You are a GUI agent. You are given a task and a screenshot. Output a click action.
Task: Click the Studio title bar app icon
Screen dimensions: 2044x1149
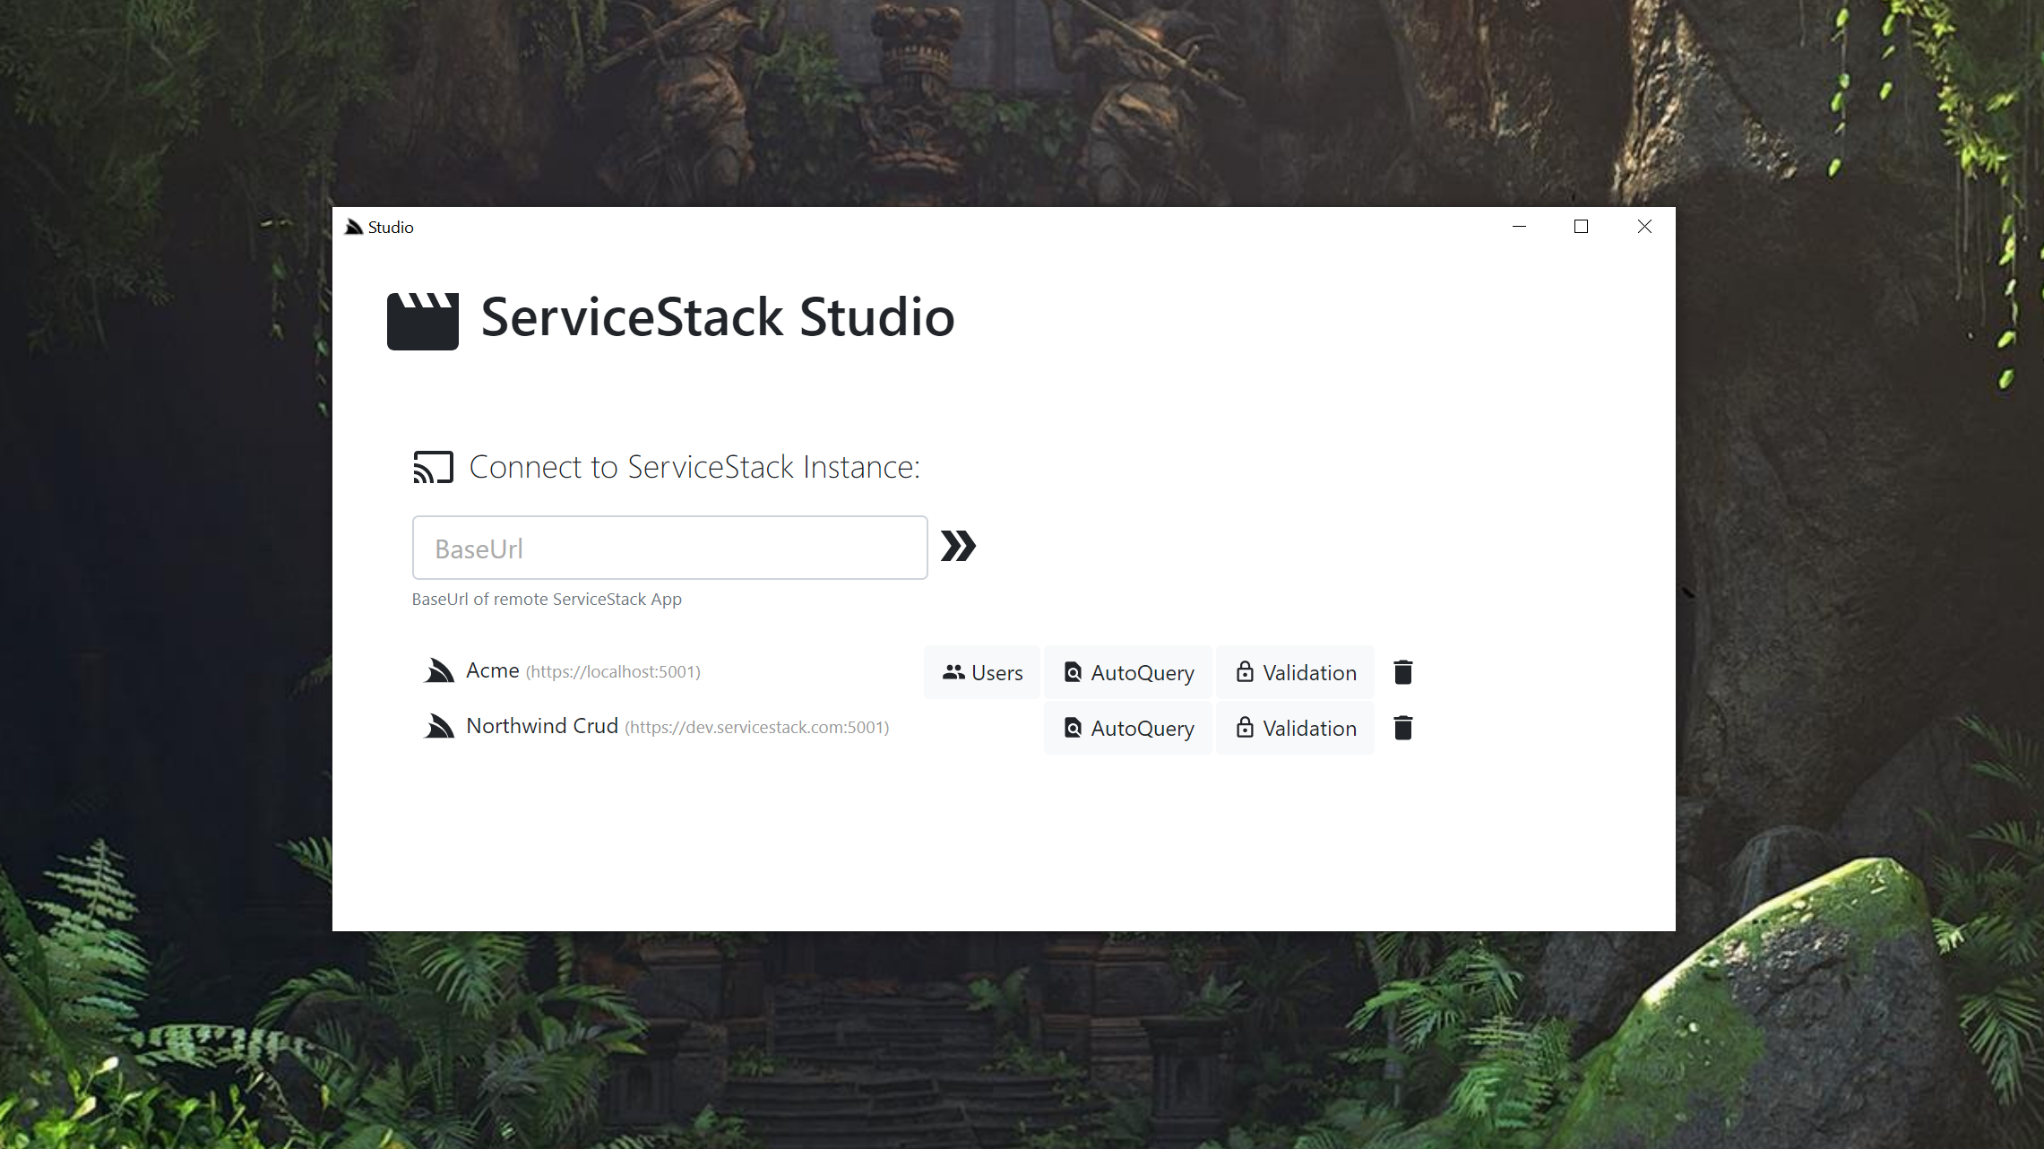click(354, 227)
